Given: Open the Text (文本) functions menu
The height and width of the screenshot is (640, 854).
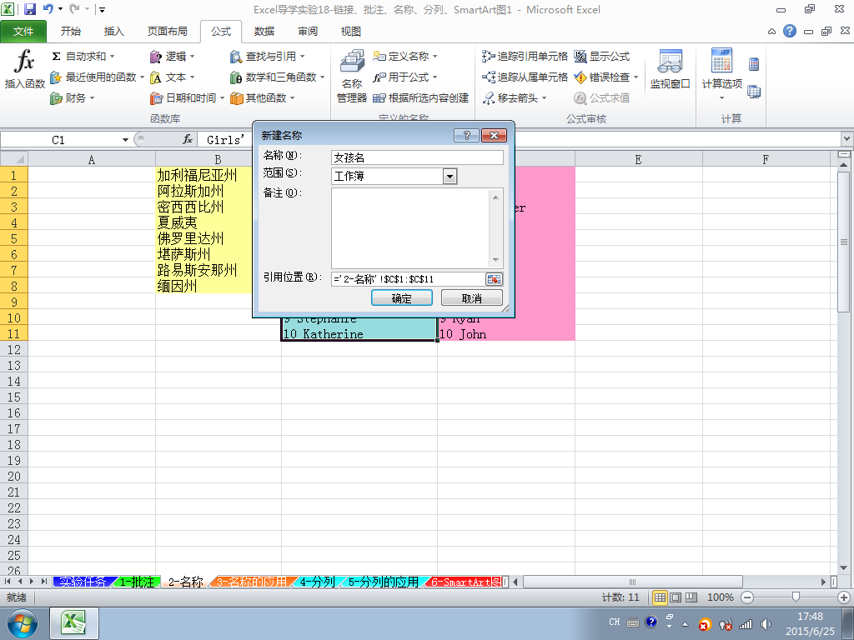Looking at the screenshot, I should (172, 77).
